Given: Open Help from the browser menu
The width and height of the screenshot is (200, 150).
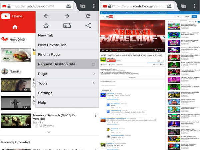Looking at the screenshot, I should point(67,102).
